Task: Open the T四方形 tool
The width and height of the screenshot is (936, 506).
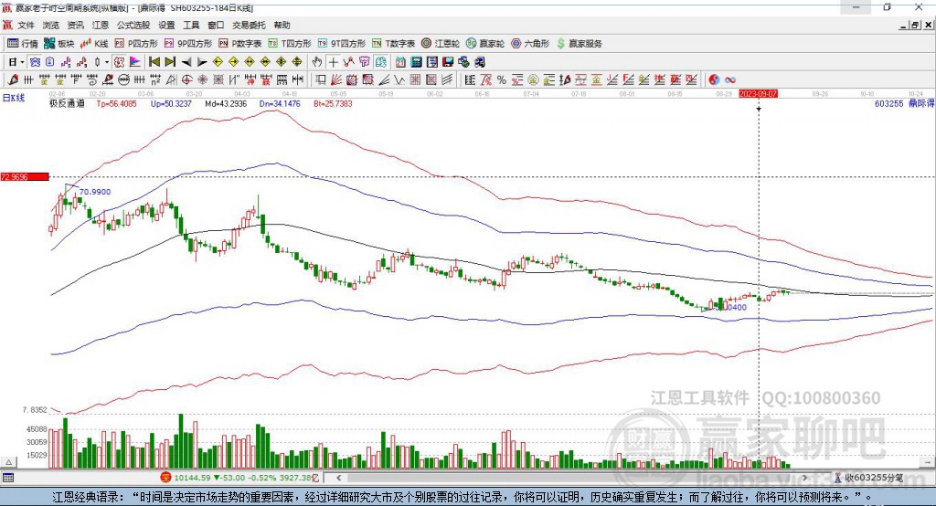Action: [290, 44]
